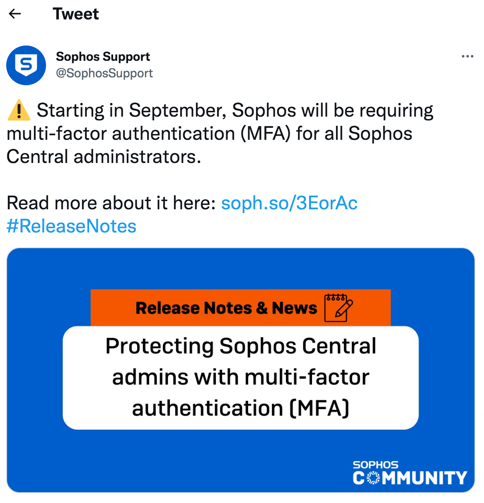Click the warning emoji at the tweet start

(x=18, y=110)
